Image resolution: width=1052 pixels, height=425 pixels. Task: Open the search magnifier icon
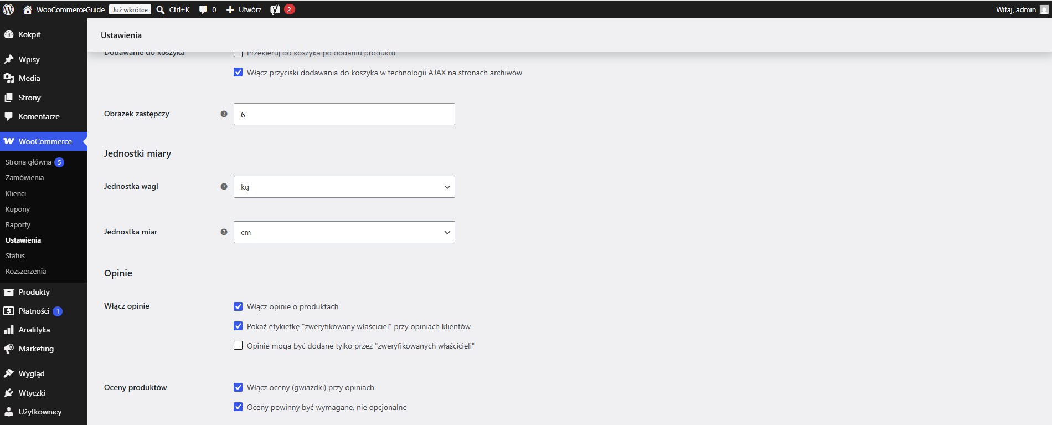(161, 9)
